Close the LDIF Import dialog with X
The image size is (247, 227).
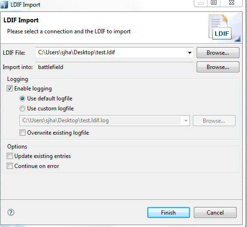click(231, 3)
